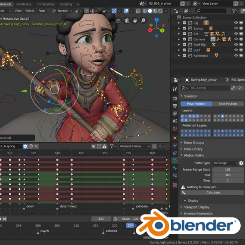Click fake user shield icon on action
The width and height of the screenshot is (245, 245).
pos(25,146)
